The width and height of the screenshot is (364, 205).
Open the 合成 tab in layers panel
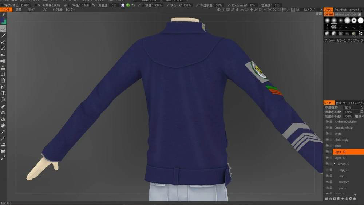(x=339, y=103)
